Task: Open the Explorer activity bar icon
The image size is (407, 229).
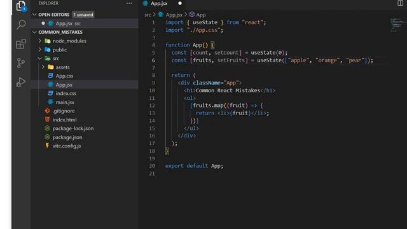Action: pos(21,6)
